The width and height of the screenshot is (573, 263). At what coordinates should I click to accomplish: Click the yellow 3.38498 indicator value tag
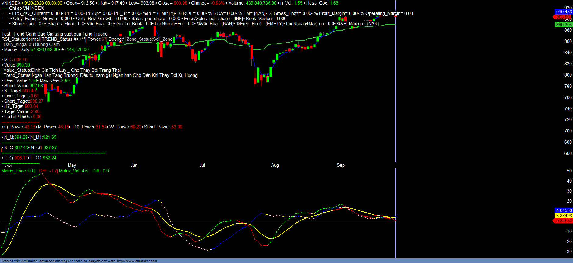click(564, 216)
